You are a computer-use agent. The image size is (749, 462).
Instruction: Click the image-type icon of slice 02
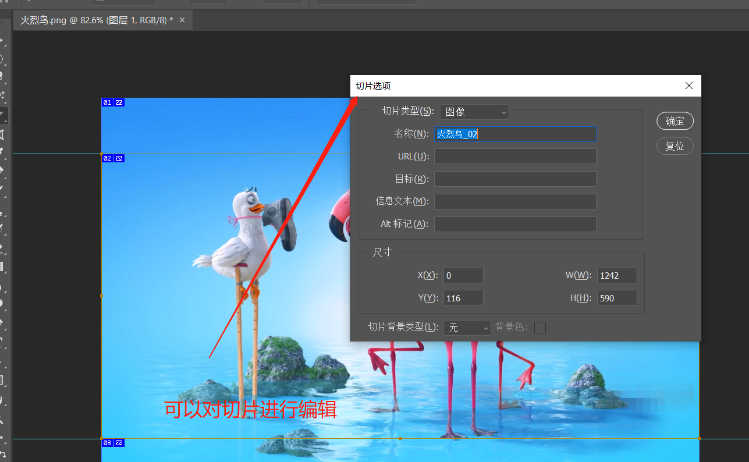119,158
